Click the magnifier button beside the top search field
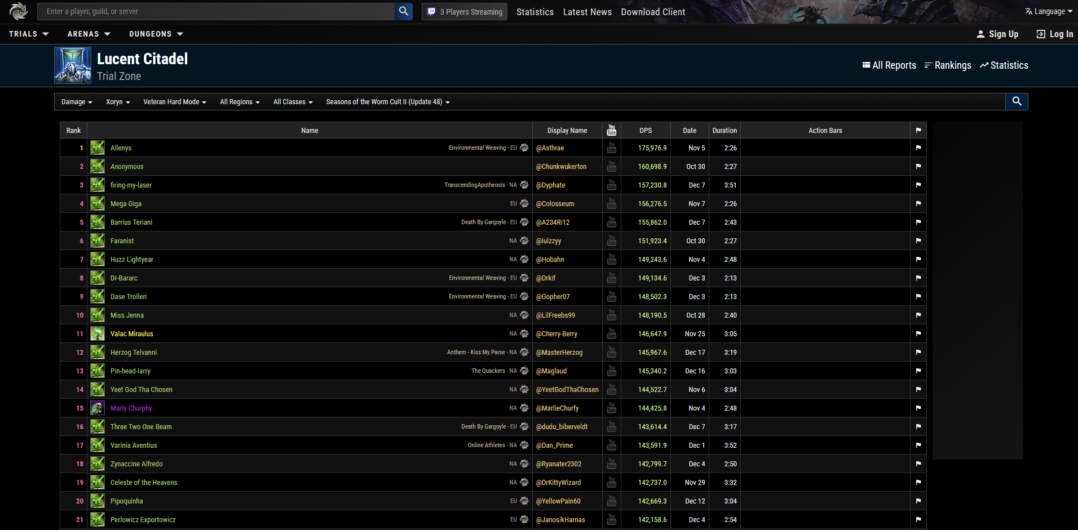 404,11
